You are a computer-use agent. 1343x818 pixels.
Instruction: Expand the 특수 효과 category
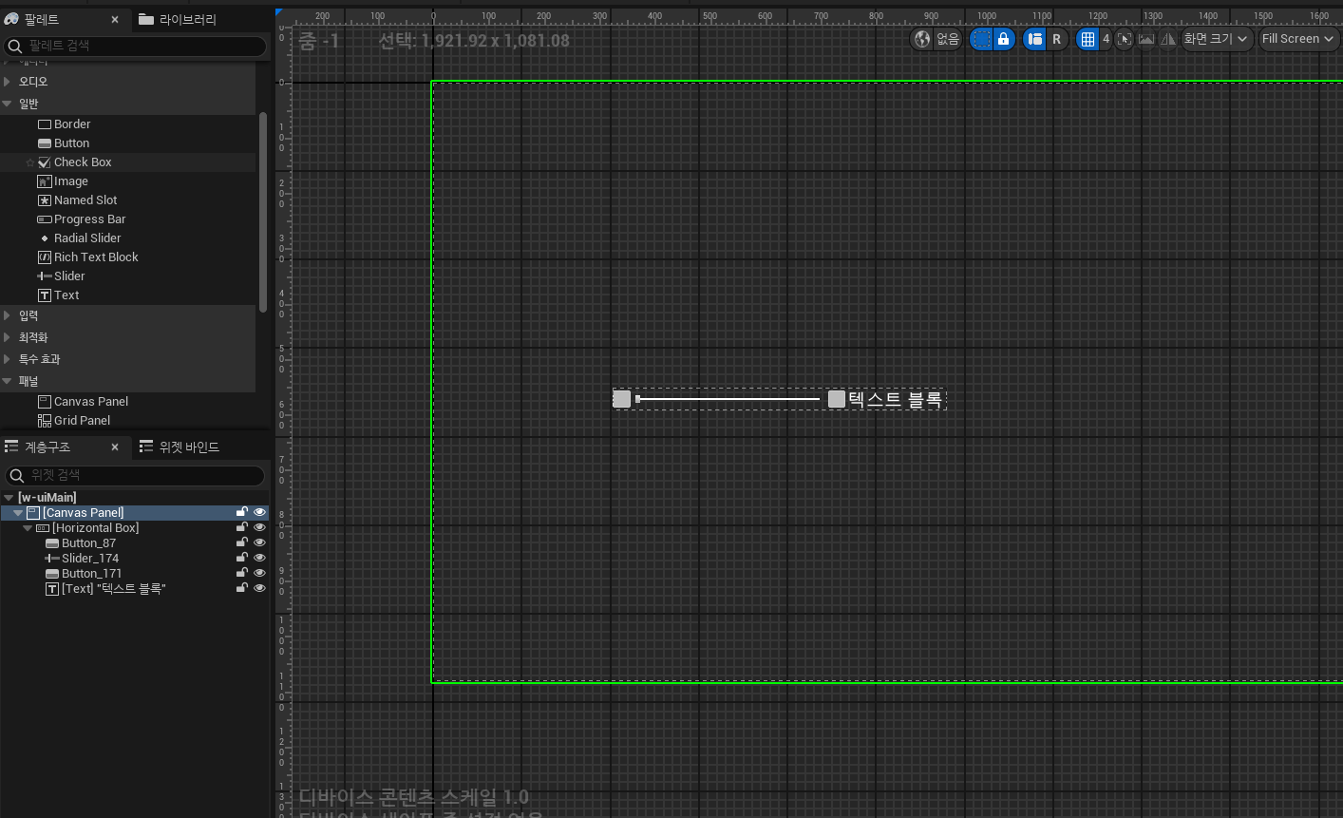click(8, 359)
